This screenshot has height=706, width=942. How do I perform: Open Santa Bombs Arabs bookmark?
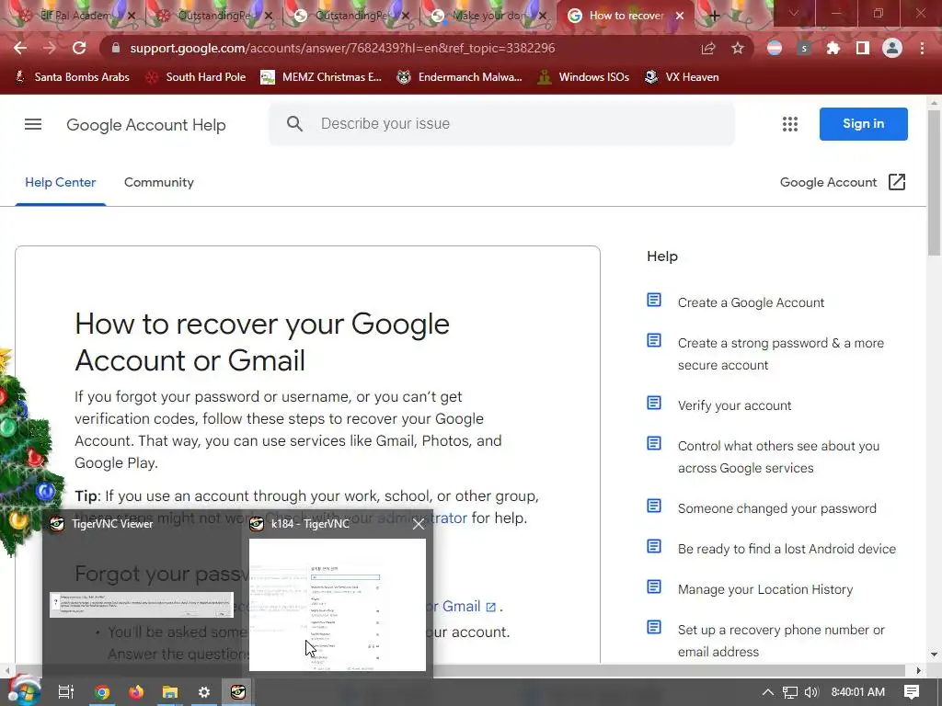pos(72,77)
